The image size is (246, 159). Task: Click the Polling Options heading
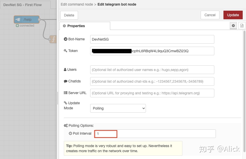tap(81, 126)
